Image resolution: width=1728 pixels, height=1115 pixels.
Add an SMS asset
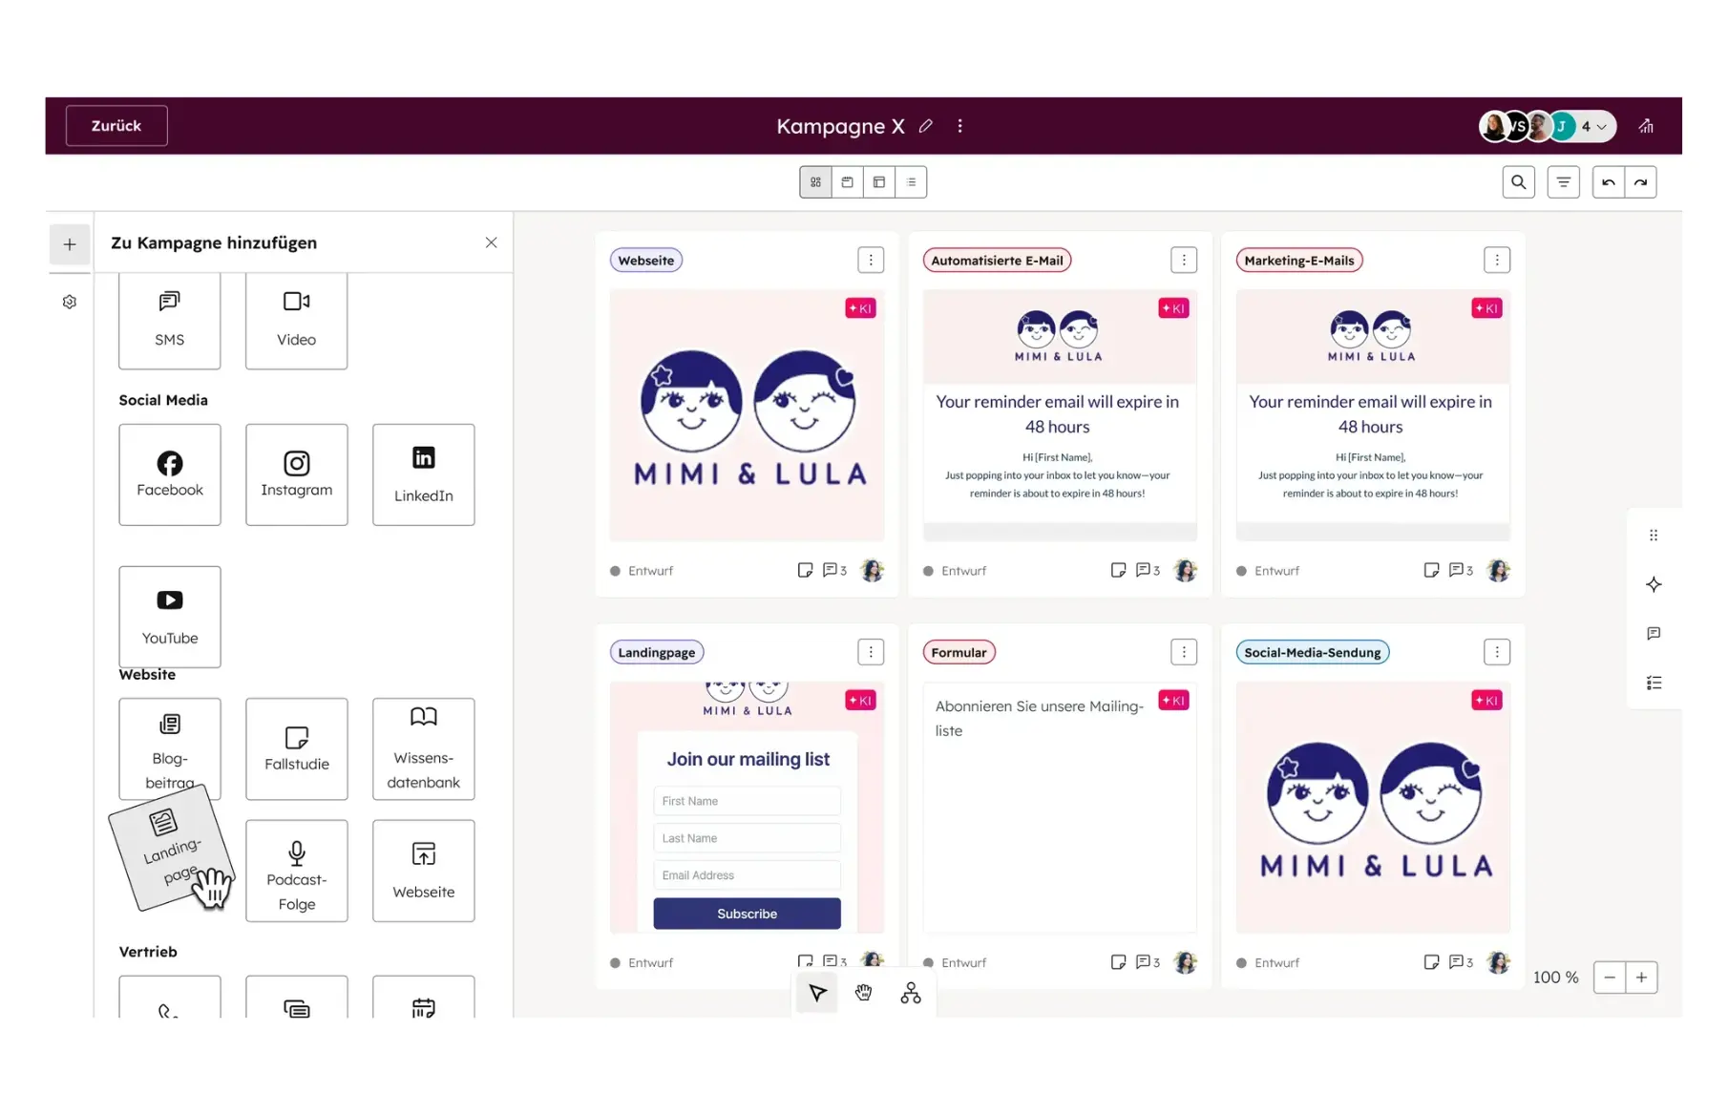coord(170,320)
